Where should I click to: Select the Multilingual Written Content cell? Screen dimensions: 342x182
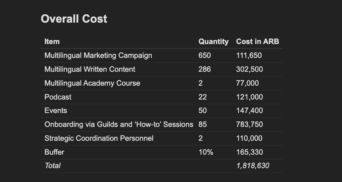[x=90, y=69]
